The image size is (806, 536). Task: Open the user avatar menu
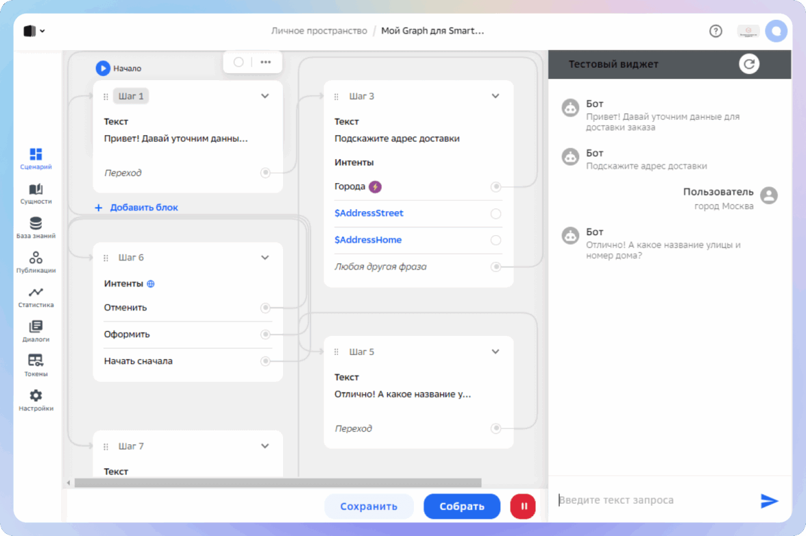tap(776, 32)
